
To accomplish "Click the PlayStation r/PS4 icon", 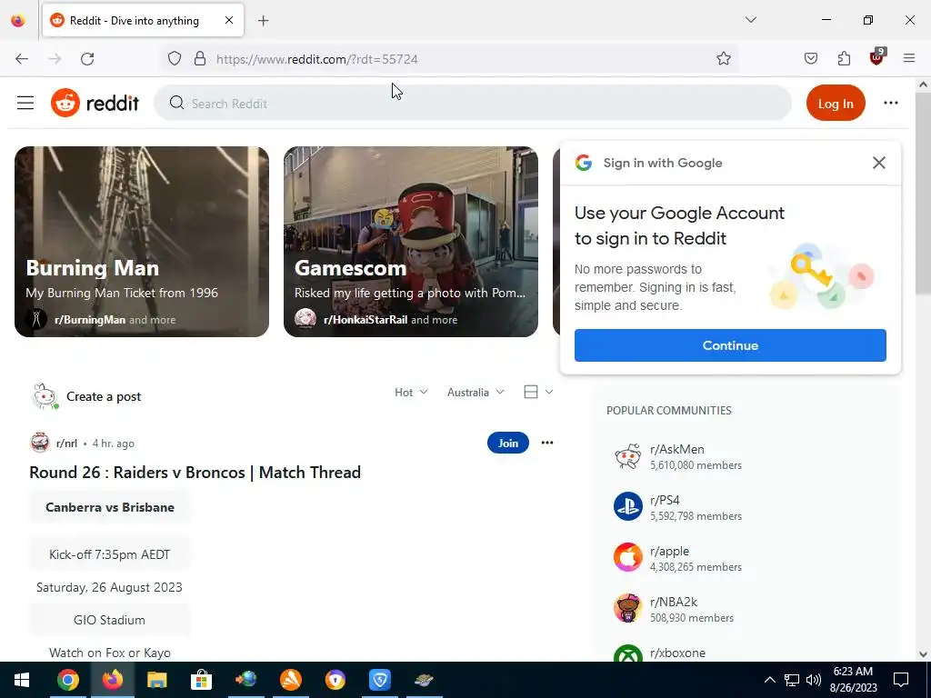I will click(627, 507).
